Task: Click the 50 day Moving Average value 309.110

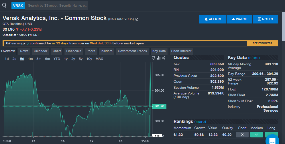Action: [271, 64]
